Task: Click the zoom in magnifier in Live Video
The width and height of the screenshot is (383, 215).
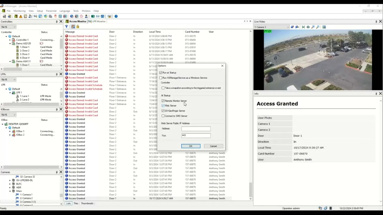Action: pyautogui.click(x=313, y=27)
